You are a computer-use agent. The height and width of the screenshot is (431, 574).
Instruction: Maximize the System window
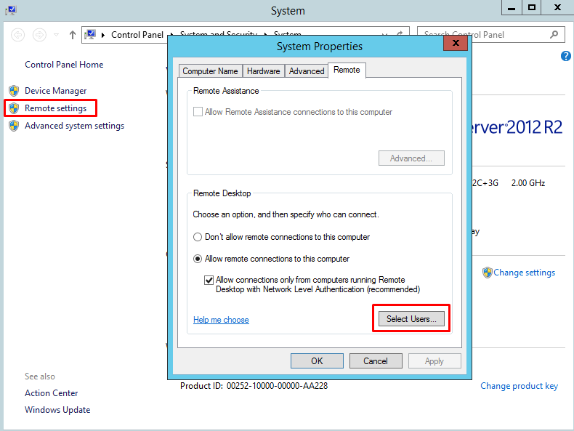click(532, 8)
